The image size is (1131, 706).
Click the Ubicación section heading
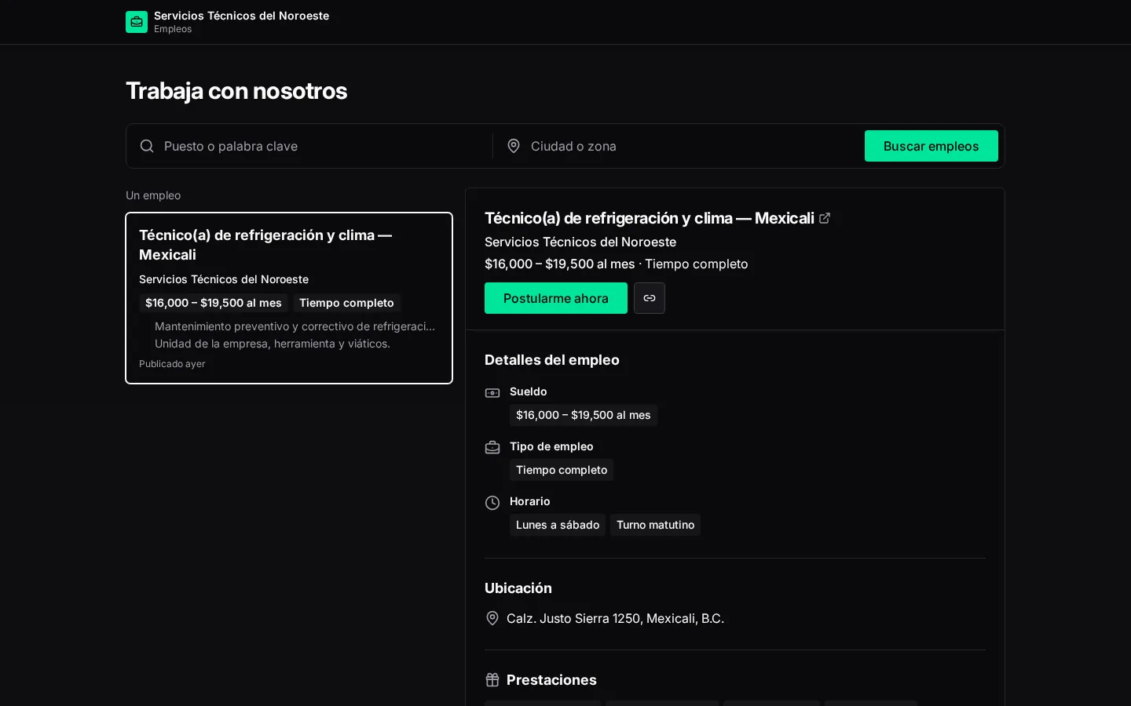[x=518, y=588]
